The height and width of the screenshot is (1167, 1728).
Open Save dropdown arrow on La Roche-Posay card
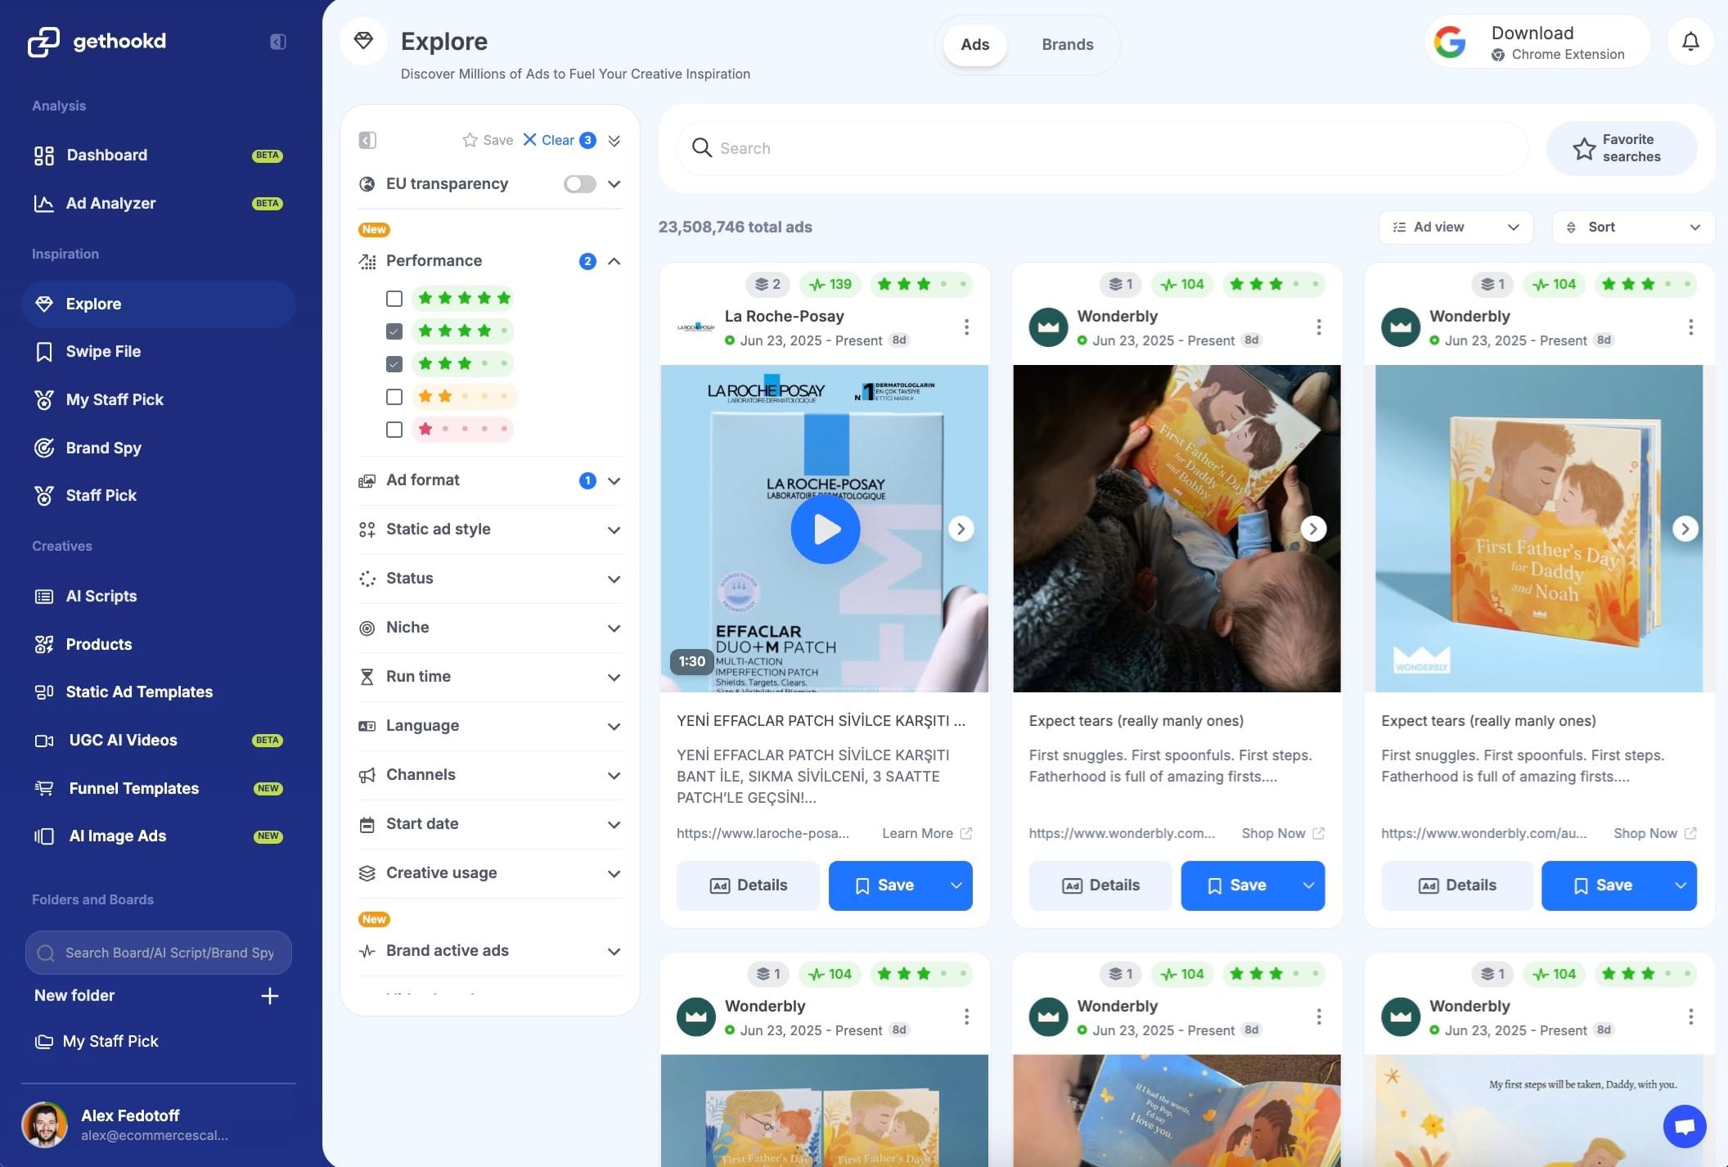[956, 885]
